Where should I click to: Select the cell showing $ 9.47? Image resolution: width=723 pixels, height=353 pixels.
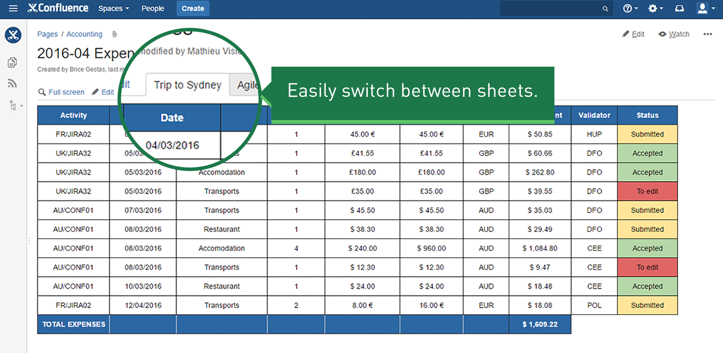click(x=540, y=267)
